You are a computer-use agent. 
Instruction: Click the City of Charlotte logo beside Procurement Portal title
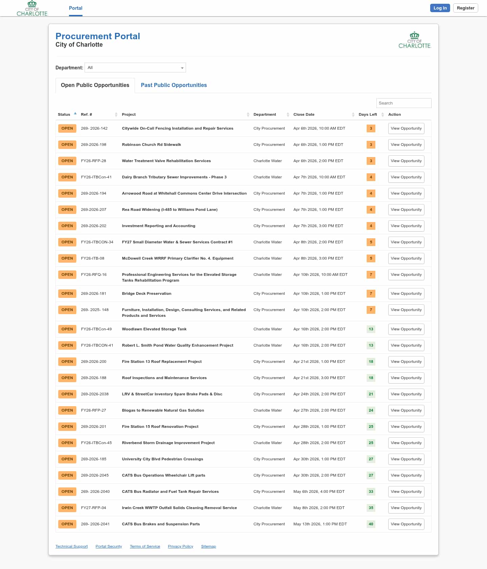pos(415,40)
